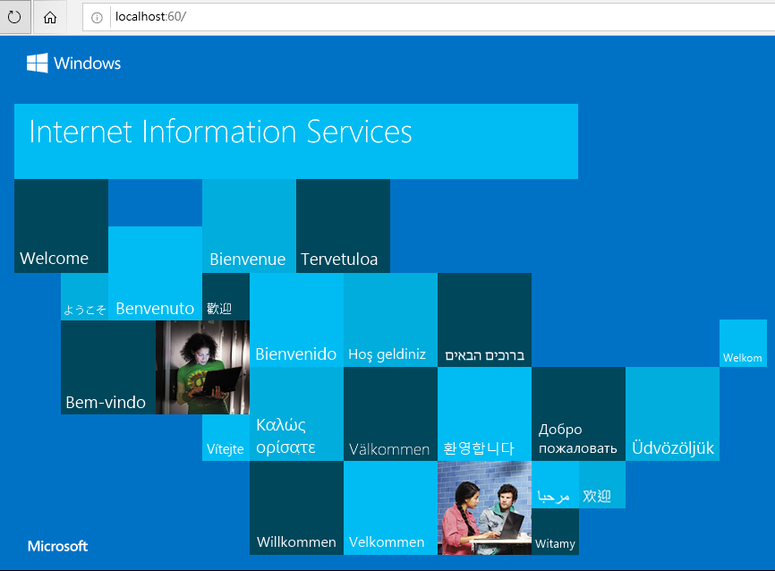The width and height of the screenshot is (775, 571).
Task: Click the Bienvenue tile
Action: [x=249, y=226]
